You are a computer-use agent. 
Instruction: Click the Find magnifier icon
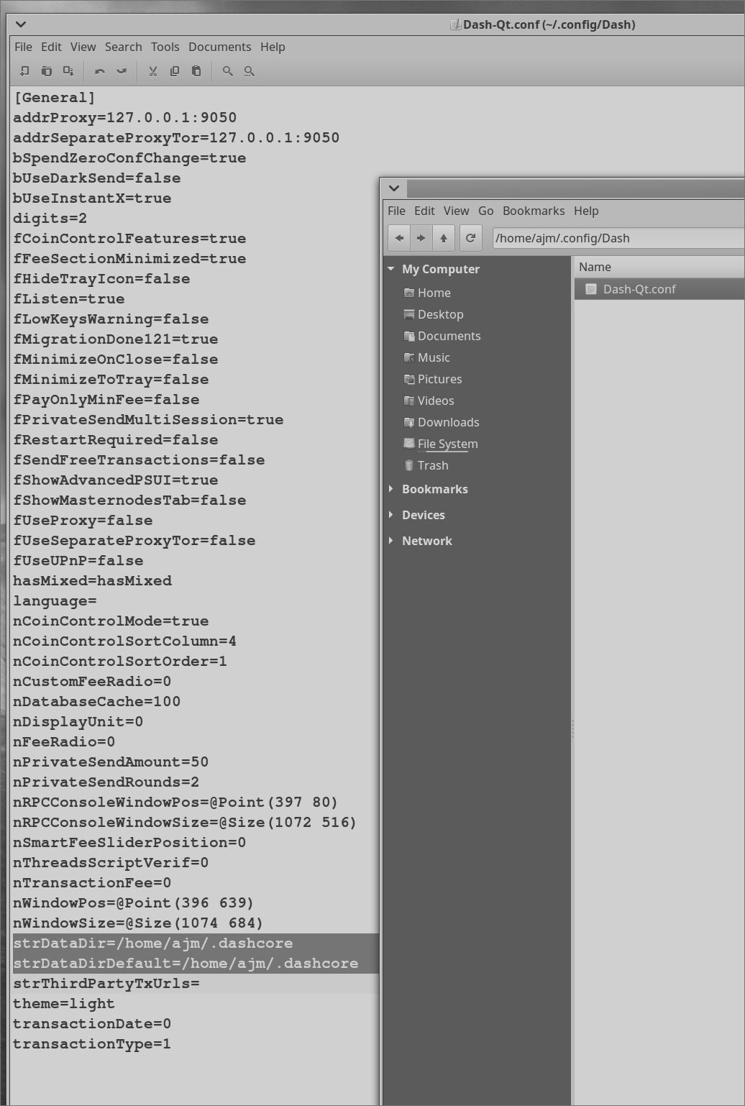227,71
